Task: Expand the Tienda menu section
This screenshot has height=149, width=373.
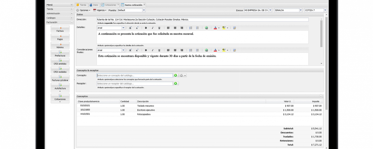Action: [72, 9]
